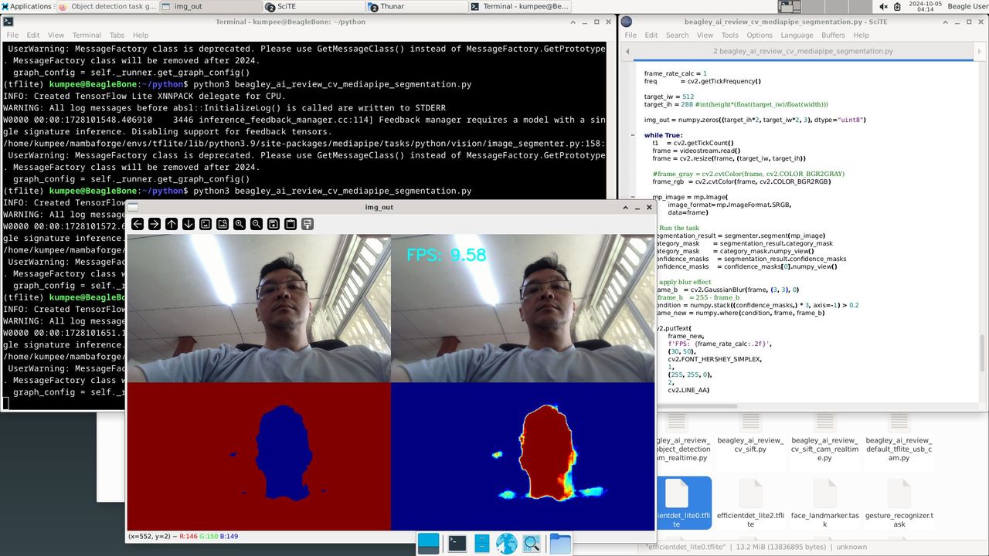Click the red-background category mask panel
This screenshot has width=989, height=556.
tap(259, 456)
